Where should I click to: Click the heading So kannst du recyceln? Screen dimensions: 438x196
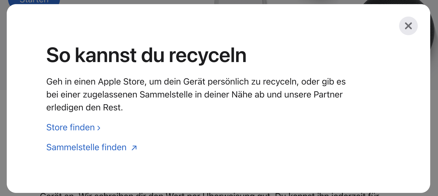coord(146,55)
